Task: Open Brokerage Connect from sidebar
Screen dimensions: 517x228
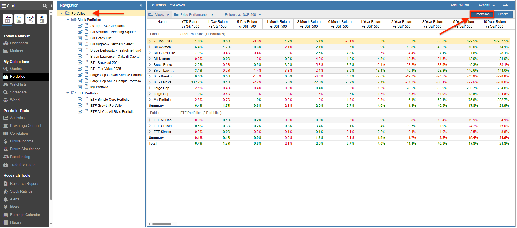Action: pos(25,126)
